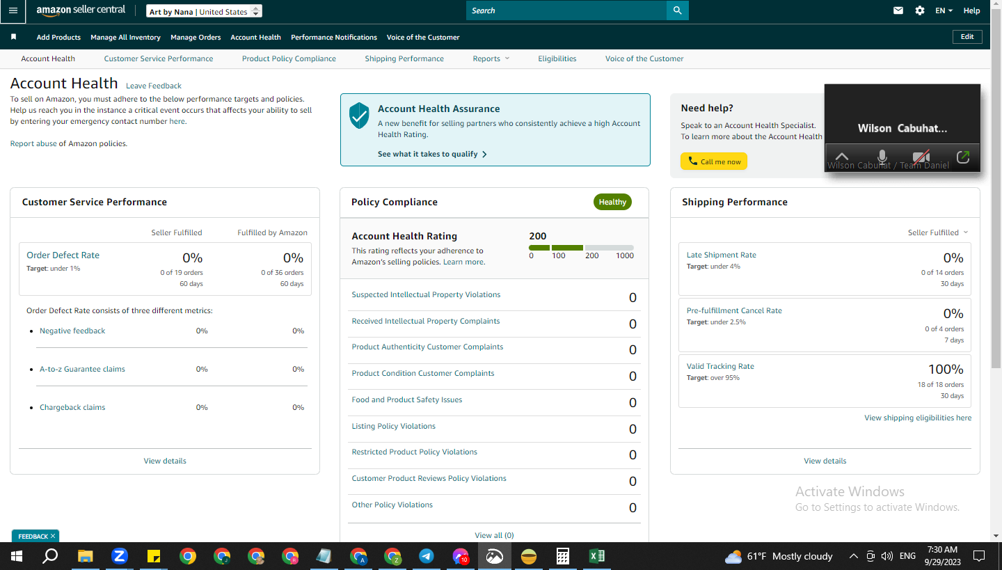This screenshot has height=570, width=1002.
Task: Click the pop-out share icon in Zoom overlay
Action: 963,157
